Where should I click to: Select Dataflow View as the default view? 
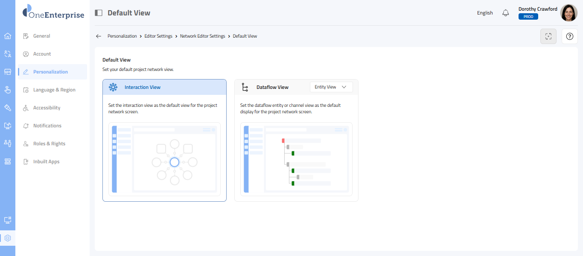tap(272, 87)
